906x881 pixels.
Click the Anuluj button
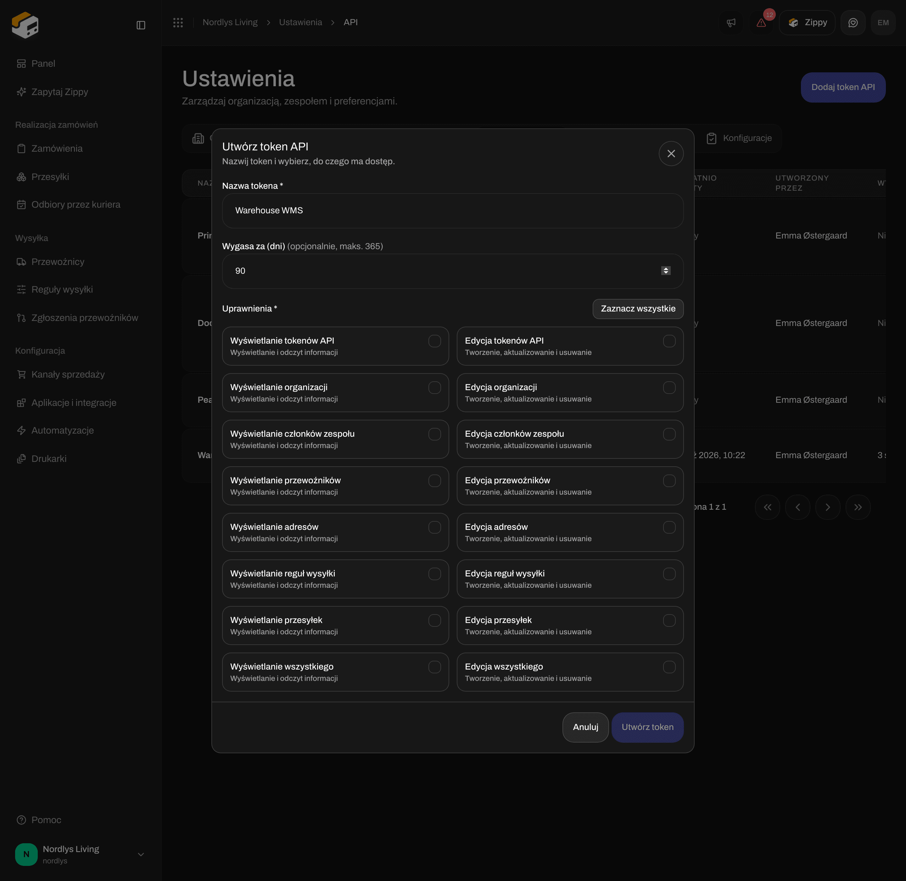[x=585, y=727]
